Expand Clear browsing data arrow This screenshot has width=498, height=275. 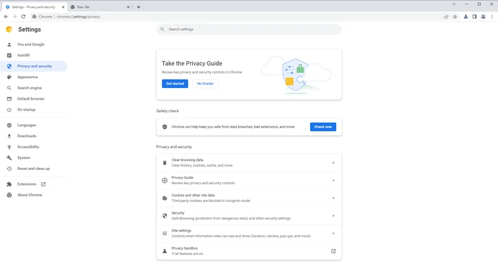pos(333,163)
